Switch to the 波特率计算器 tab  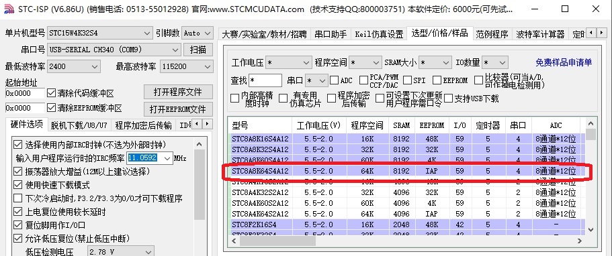[x=540, y=34]
